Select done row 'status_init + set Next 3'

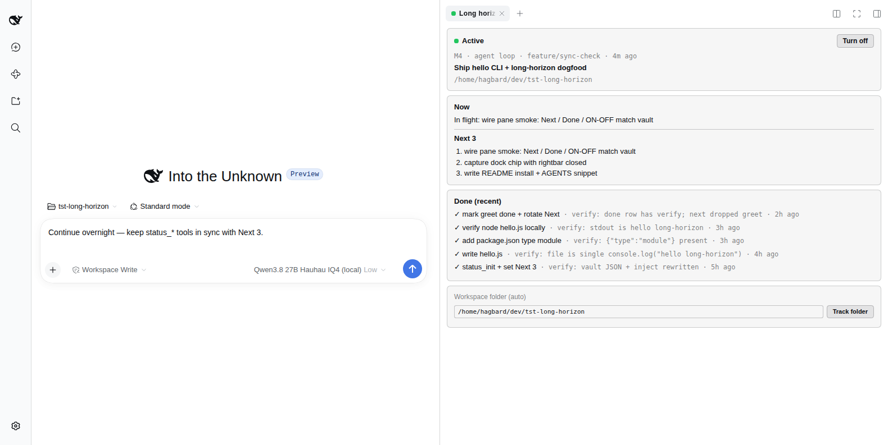pos(595,267)
